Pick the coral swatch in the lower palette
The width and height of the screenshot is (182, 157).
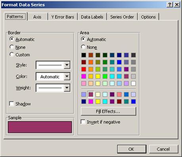tap(119, 95)
